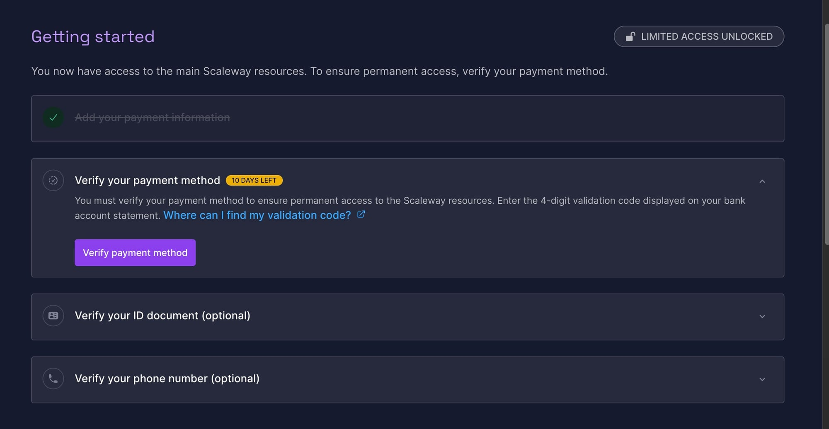Expand the Verify your phone number chevron
829x429 pixels.
(762, 379)
